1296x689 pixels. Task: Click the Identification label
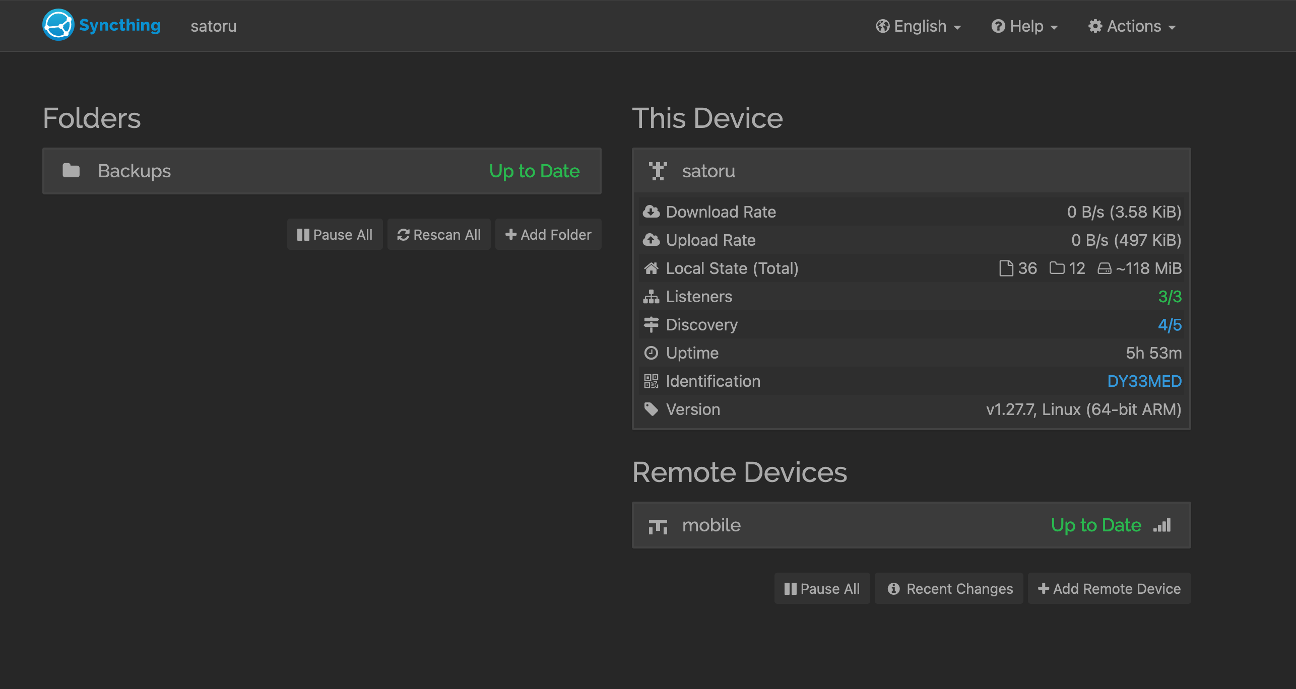point(713,381)
